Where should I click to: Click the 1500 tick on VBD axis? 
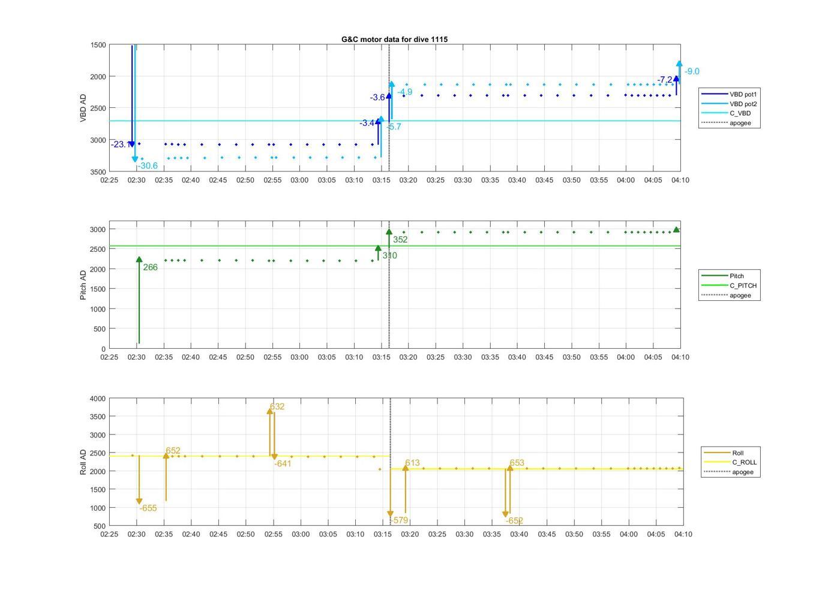pyautogui.click(x=98, y=45)
